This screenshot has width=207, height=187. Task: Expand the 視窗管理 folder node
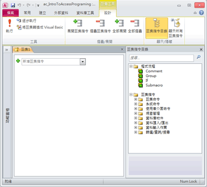click(136, 113)
